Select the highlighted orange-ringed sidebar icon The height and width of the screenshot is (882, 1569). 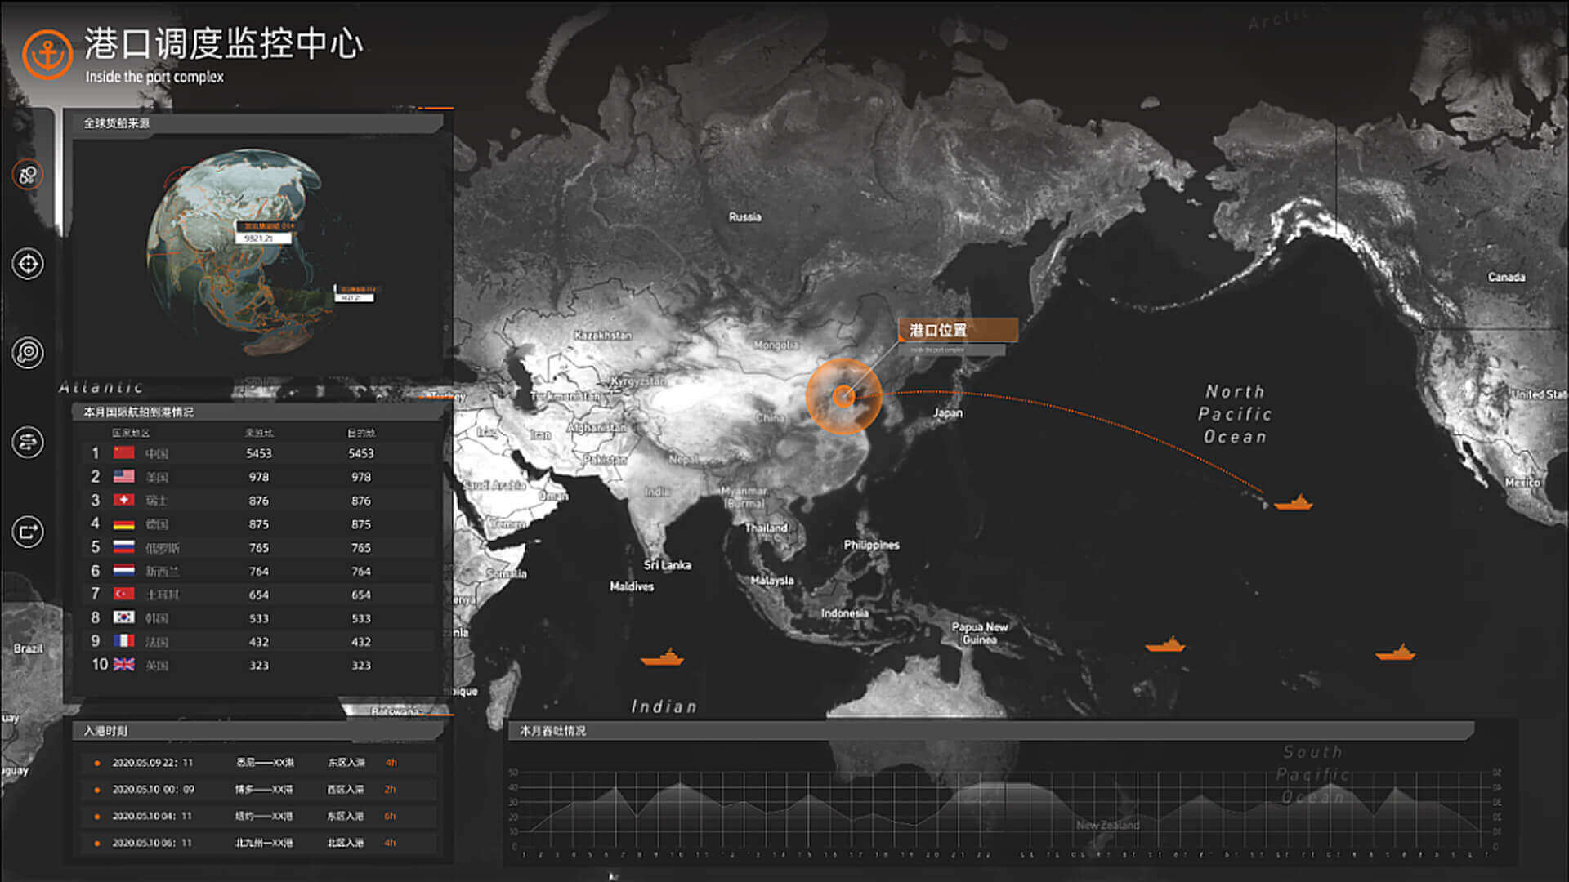(28, 174)
